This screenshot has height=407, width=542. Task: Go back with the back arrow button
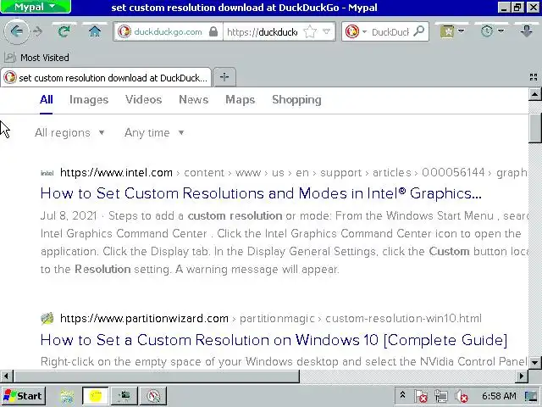[16, 32]
